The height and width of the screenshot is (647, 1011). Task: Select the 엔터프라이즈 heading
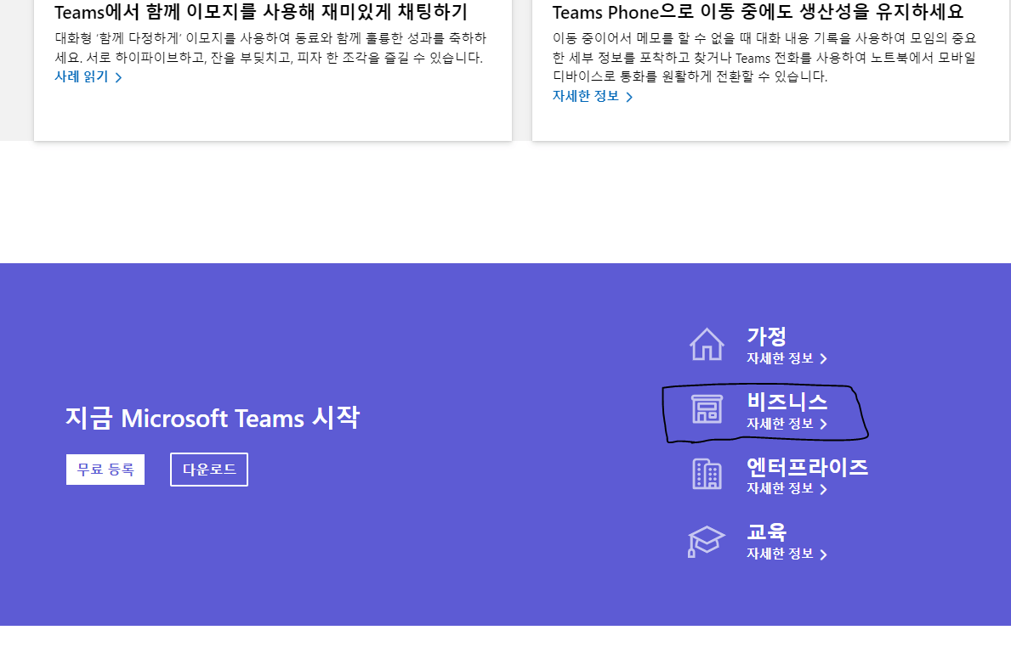point(807,467)
